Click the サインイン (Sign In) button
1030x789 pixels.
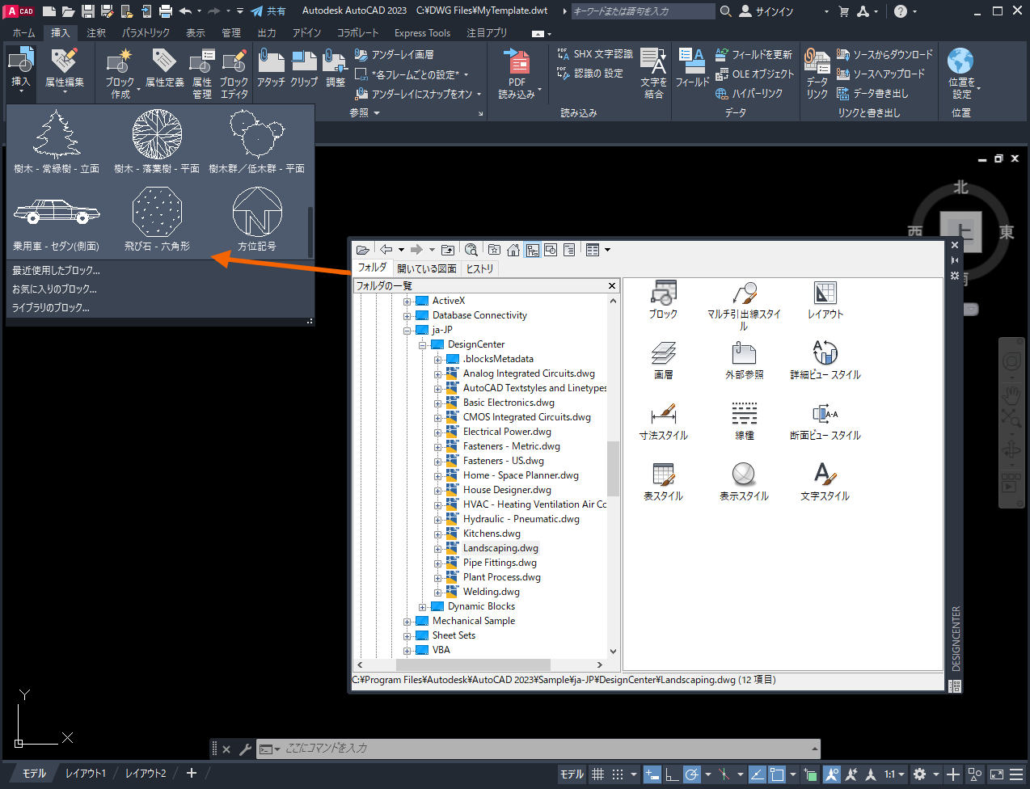(x=766, y=11)
